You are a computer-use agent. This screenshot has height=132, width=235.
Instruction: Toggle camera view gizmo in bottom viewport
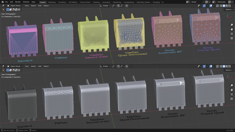point(232,94)
